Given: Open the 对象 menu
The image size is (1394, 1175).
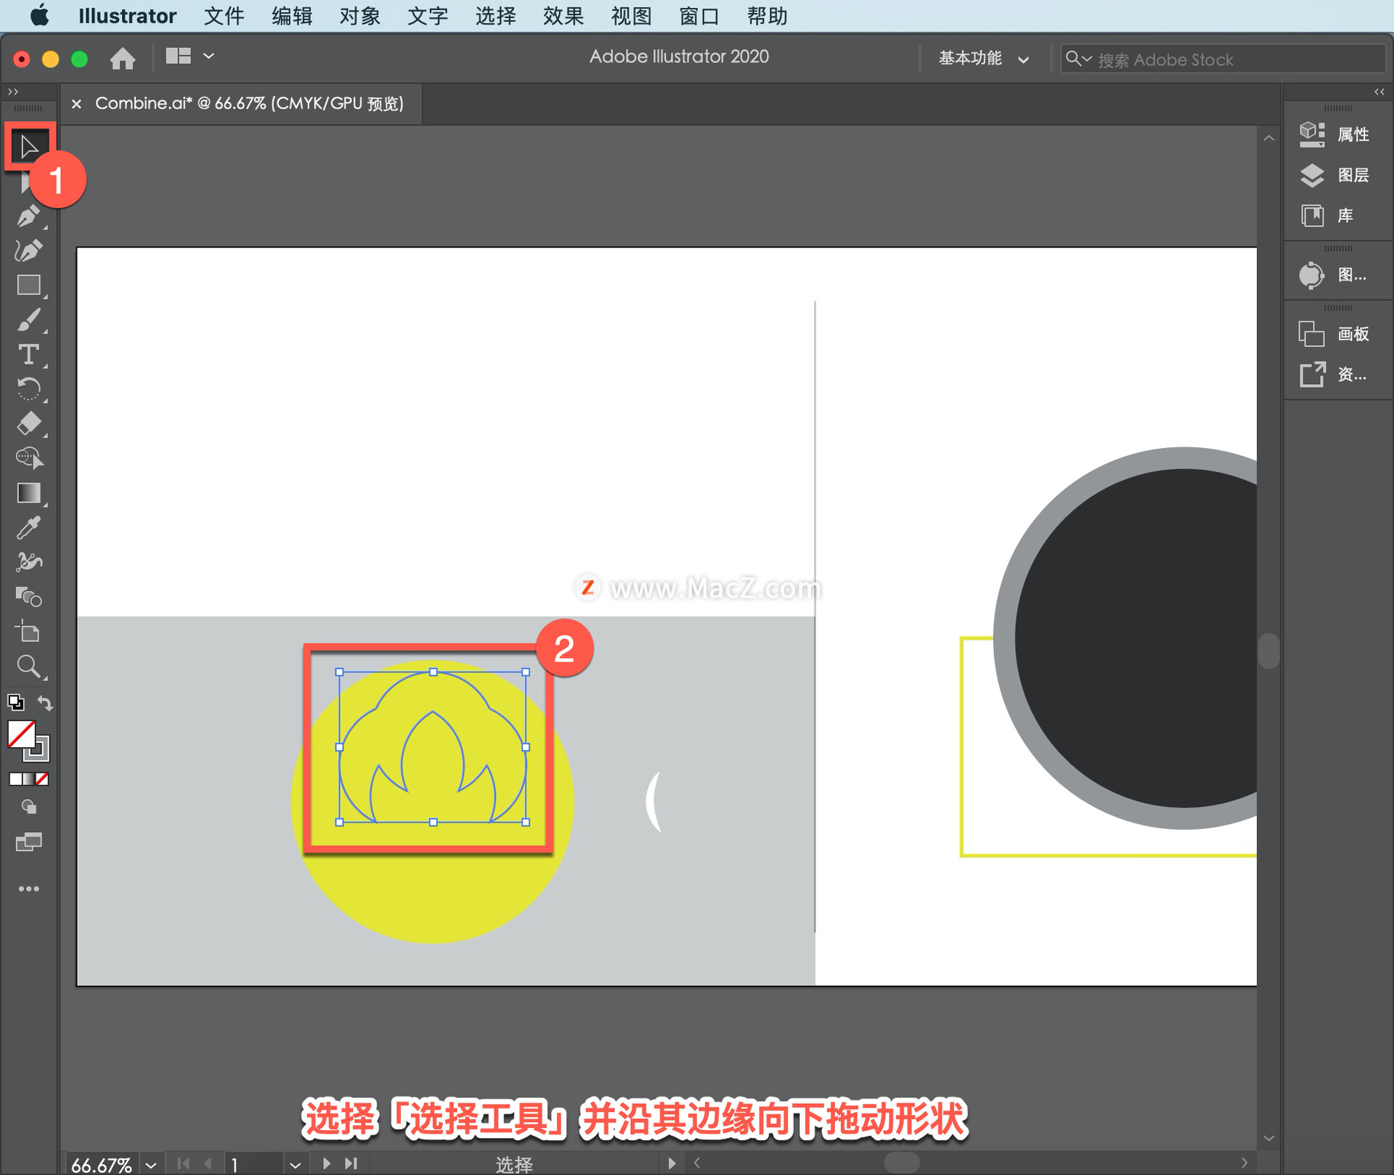Looking at the screenshot, I should [x=359, y=16].
